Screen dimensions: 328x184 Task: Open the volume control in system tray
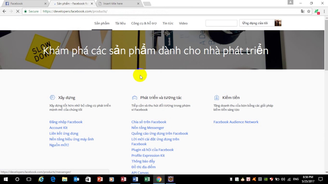point(283,179)
